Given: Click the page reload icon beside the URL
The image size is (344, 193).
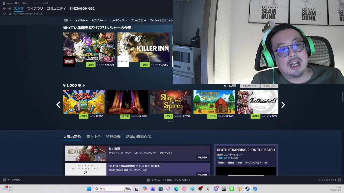Looking at the screenshot, I should click(x=4, y=14).
